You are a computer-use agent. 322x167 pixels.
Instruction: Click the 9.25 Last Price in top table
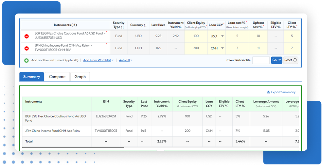(x=158, y=36)
